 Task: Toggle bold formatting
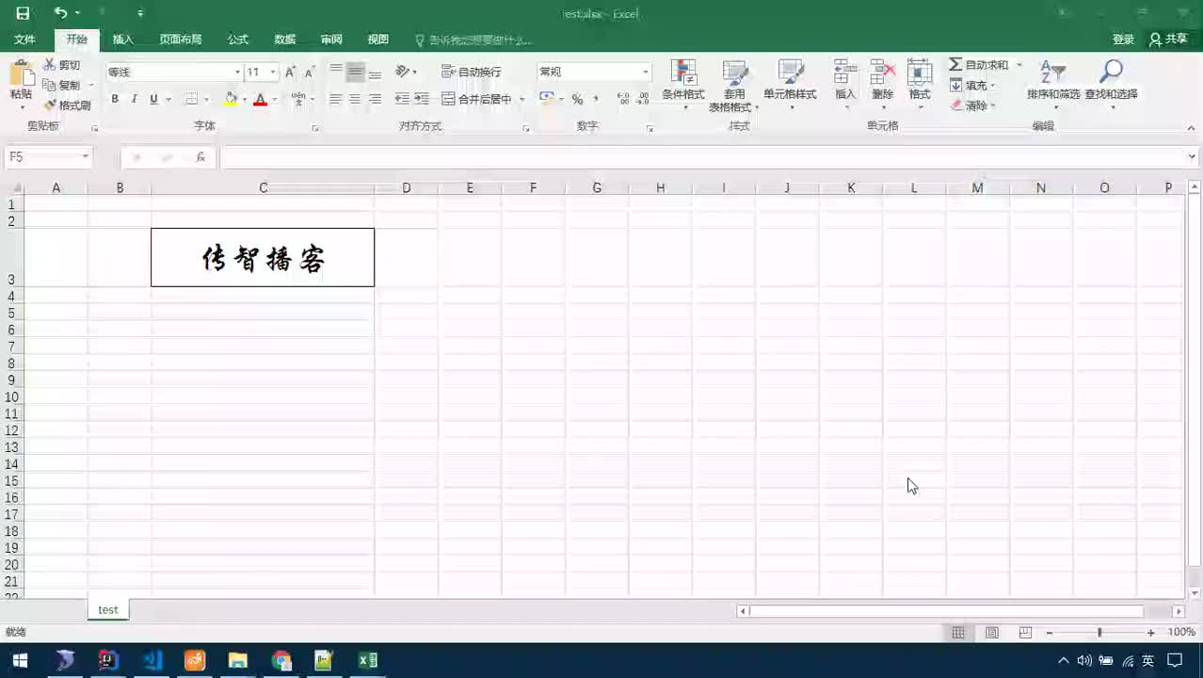115,99
